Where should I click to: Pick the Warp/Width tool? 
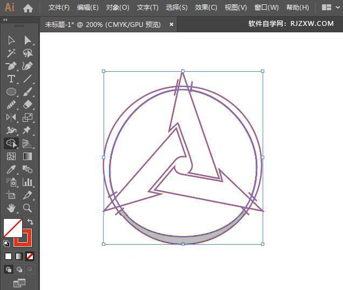click(x=11, y=130)
